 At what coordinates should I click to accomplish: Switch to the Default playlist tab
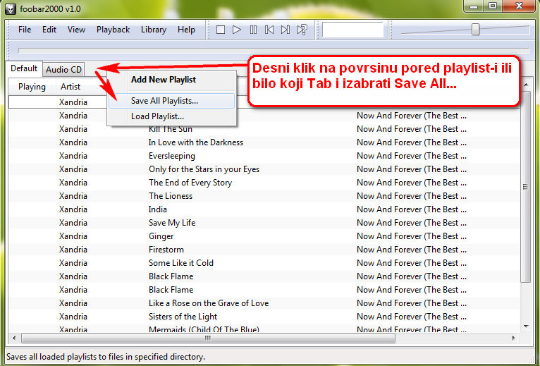click(24, 68)
